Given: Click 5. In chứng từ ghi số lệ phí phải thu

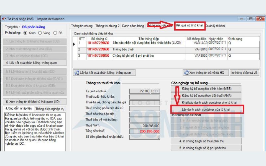Looking at the screenshot, I should pos(206,148).
